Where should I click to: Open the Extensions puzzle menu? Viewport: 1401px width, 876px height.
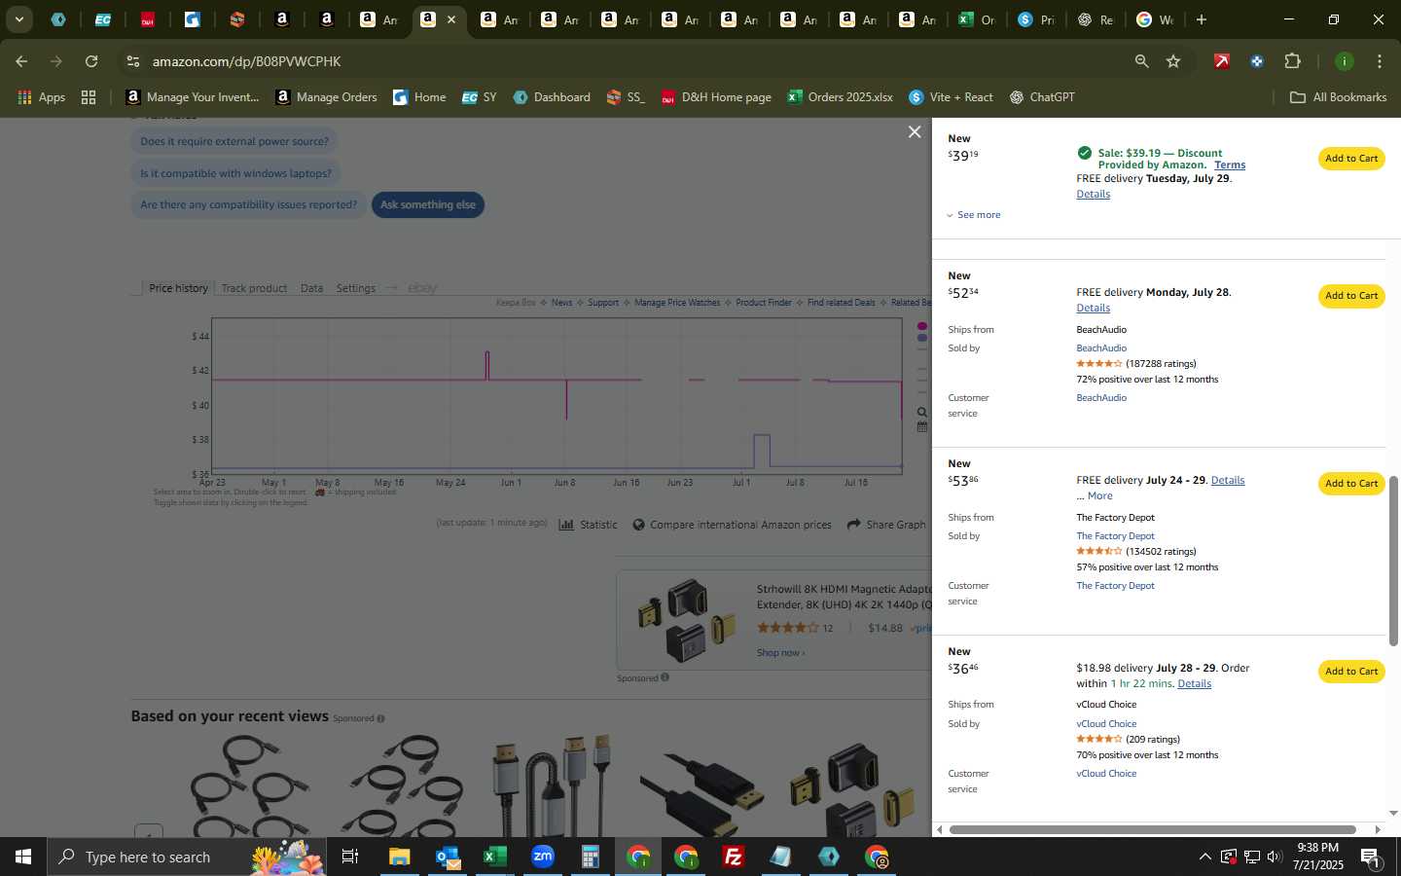1292,61
